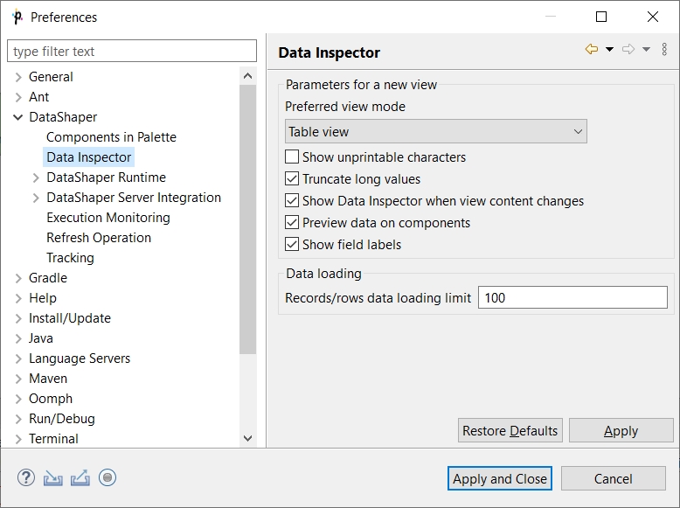Select the Data Inspector tree item

pos(88,157)
